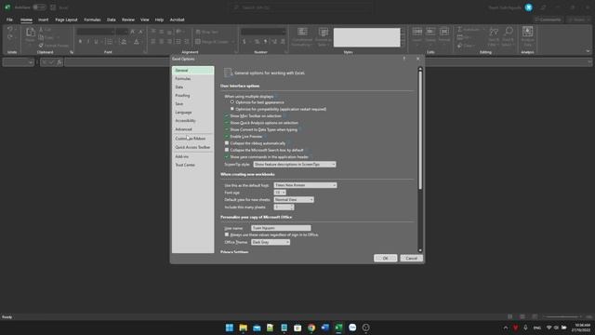Click the Sort & Filter icon
The height and width of the screenshot is (335, 595).
[494, 32]
